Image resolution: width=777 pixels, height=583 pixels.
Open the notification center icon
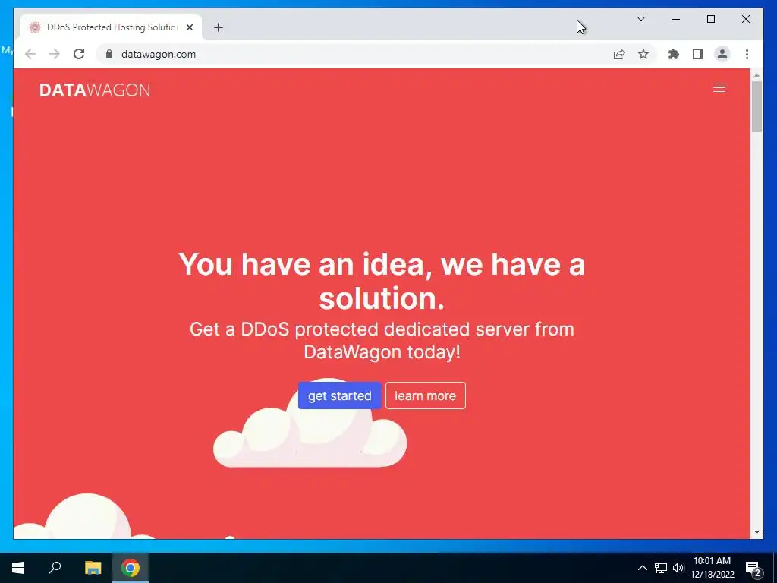coord(753,568)
